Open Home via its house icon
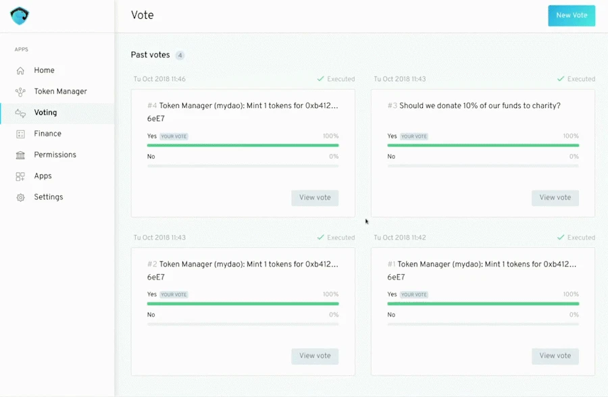The height and width of the screenshot is (397, 608). [x=20, y=71]
